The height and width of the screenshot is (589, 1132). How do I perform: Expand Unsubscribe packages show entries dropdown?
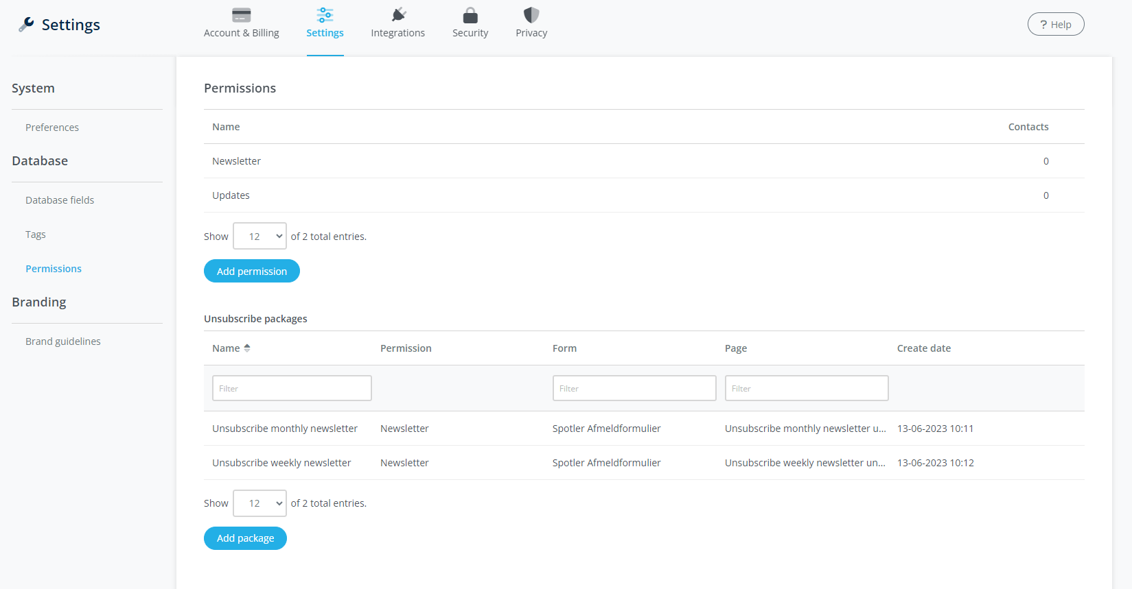click(259, 503)
